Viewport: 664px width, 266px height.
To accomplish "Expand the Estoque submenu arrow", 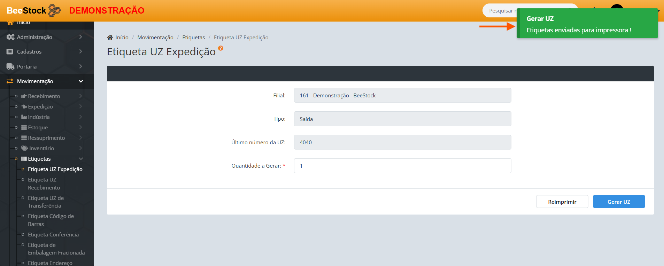I will pyautogui.click(x=80, y=127).
